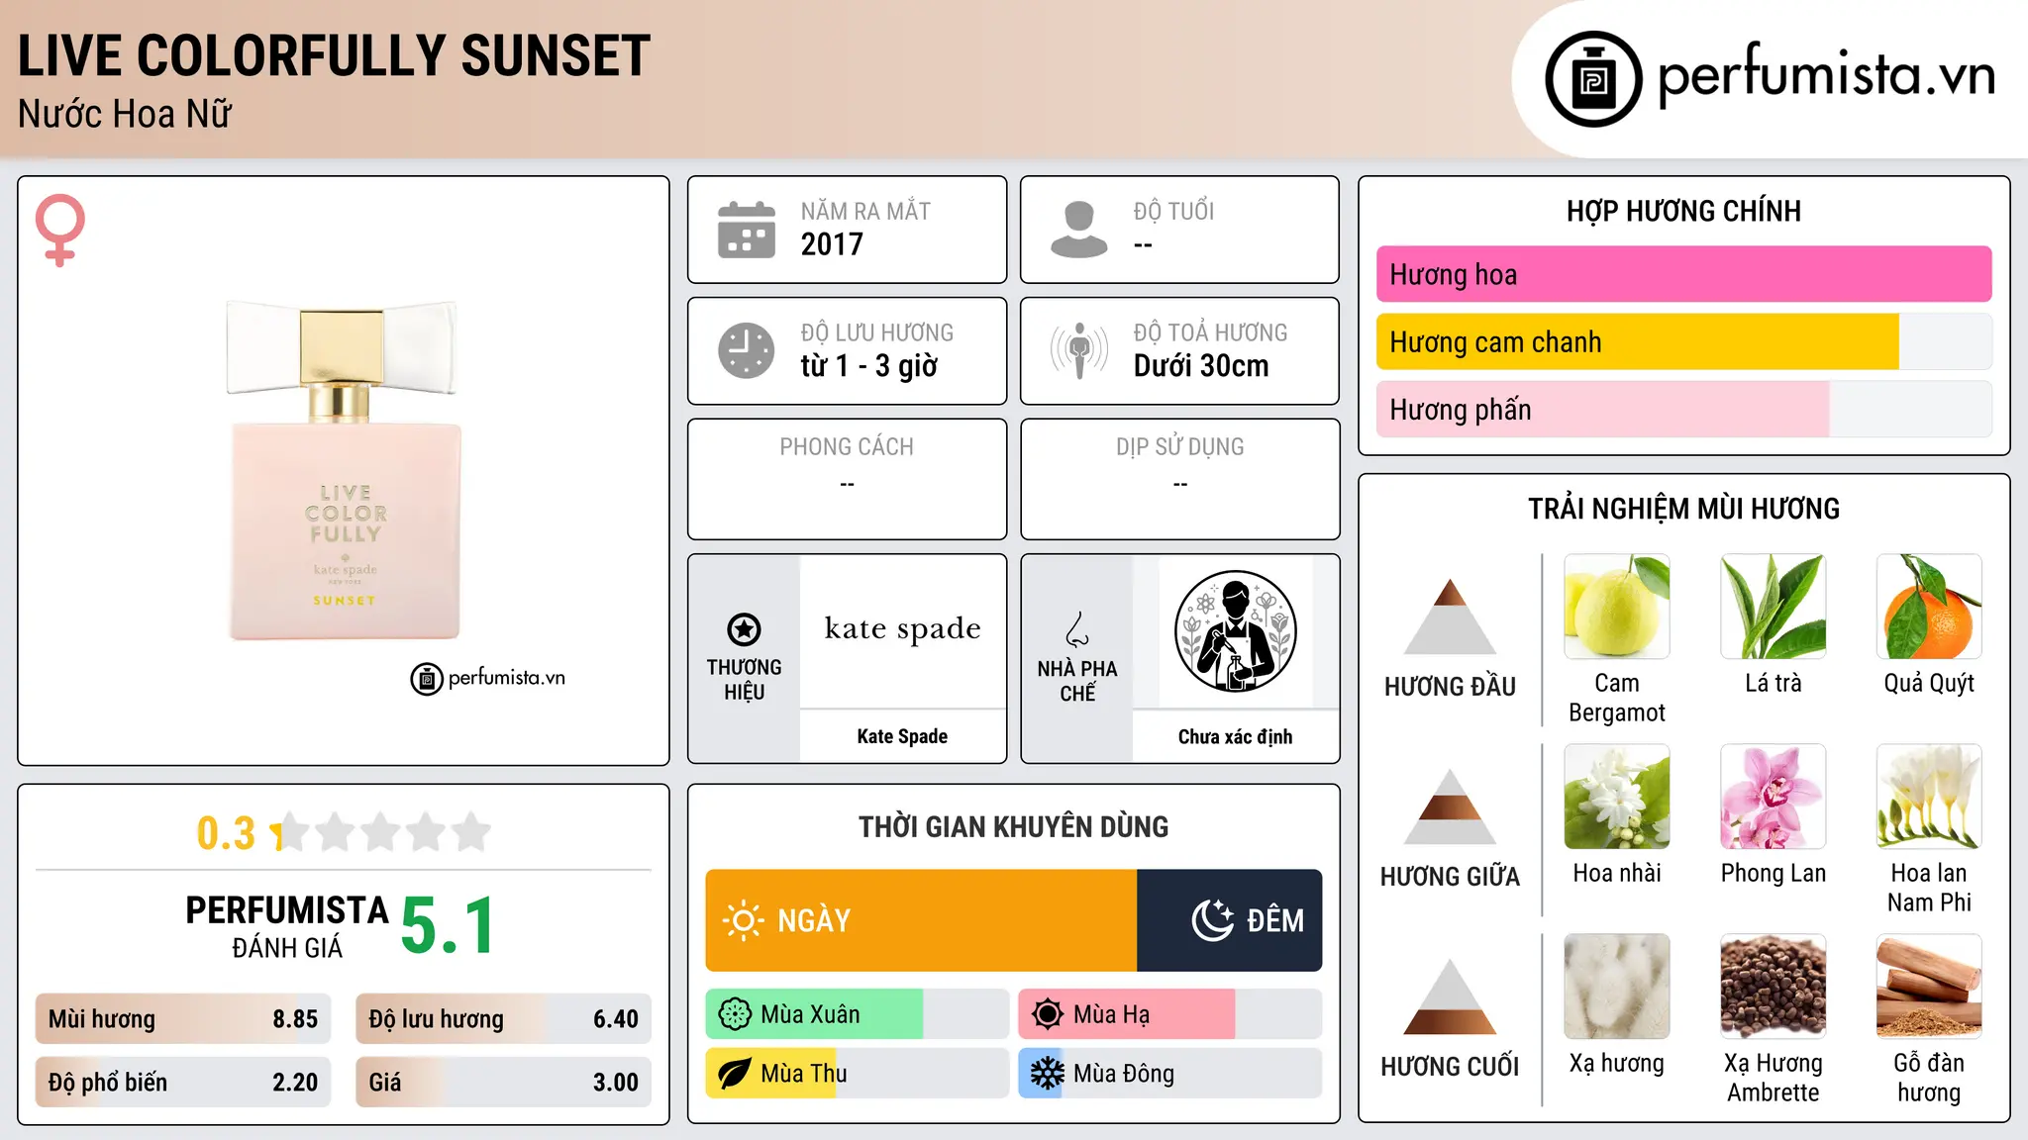Click the Mùi hương 8.85 score bar
This screenshot has height=1140, width=2028.
[x=183, y=1018]
